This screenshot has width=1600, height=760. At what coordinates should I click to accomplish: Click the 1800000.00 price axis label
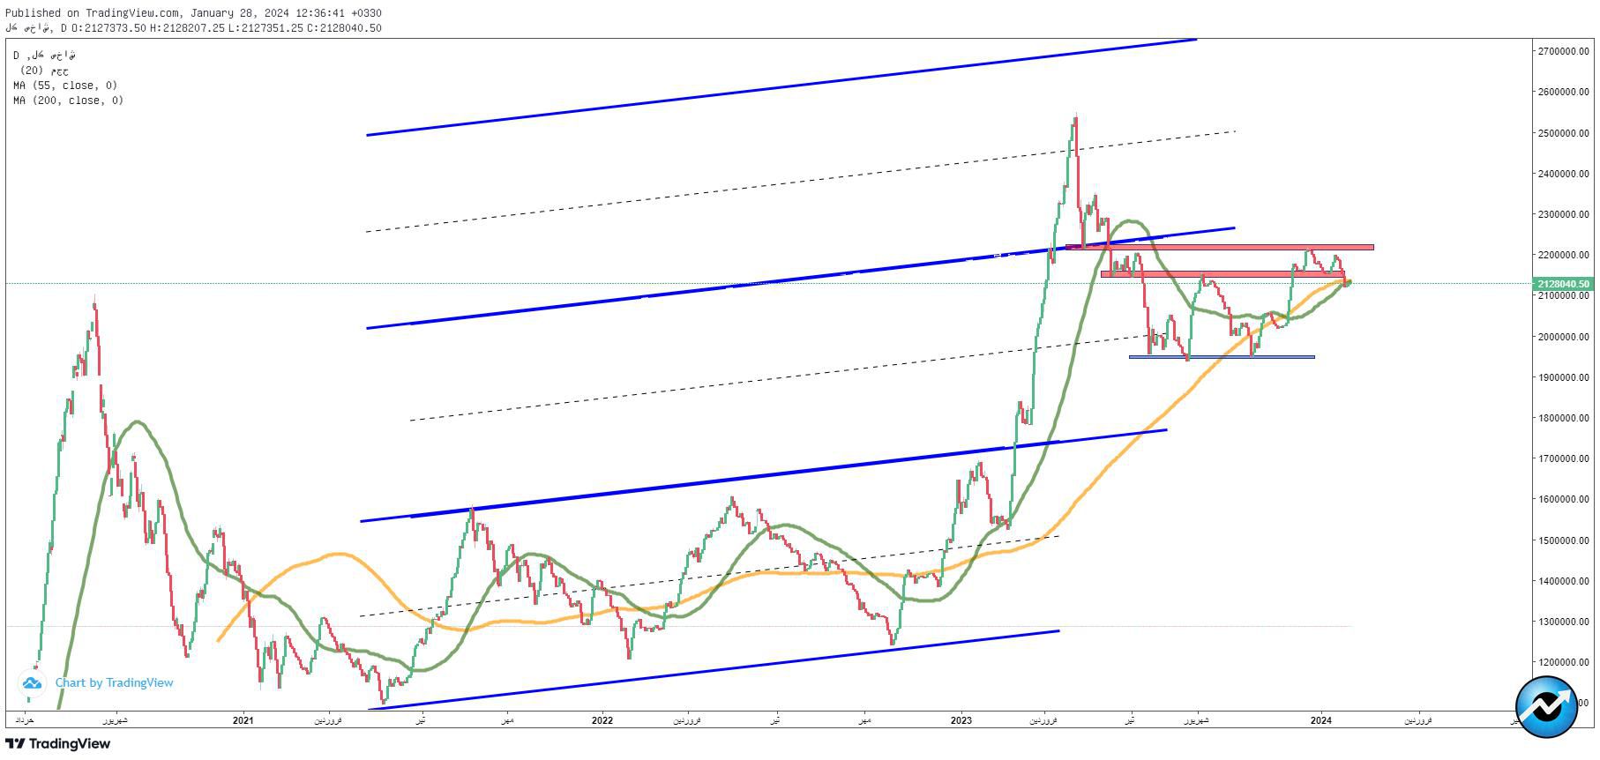(x=1563, y=418)
